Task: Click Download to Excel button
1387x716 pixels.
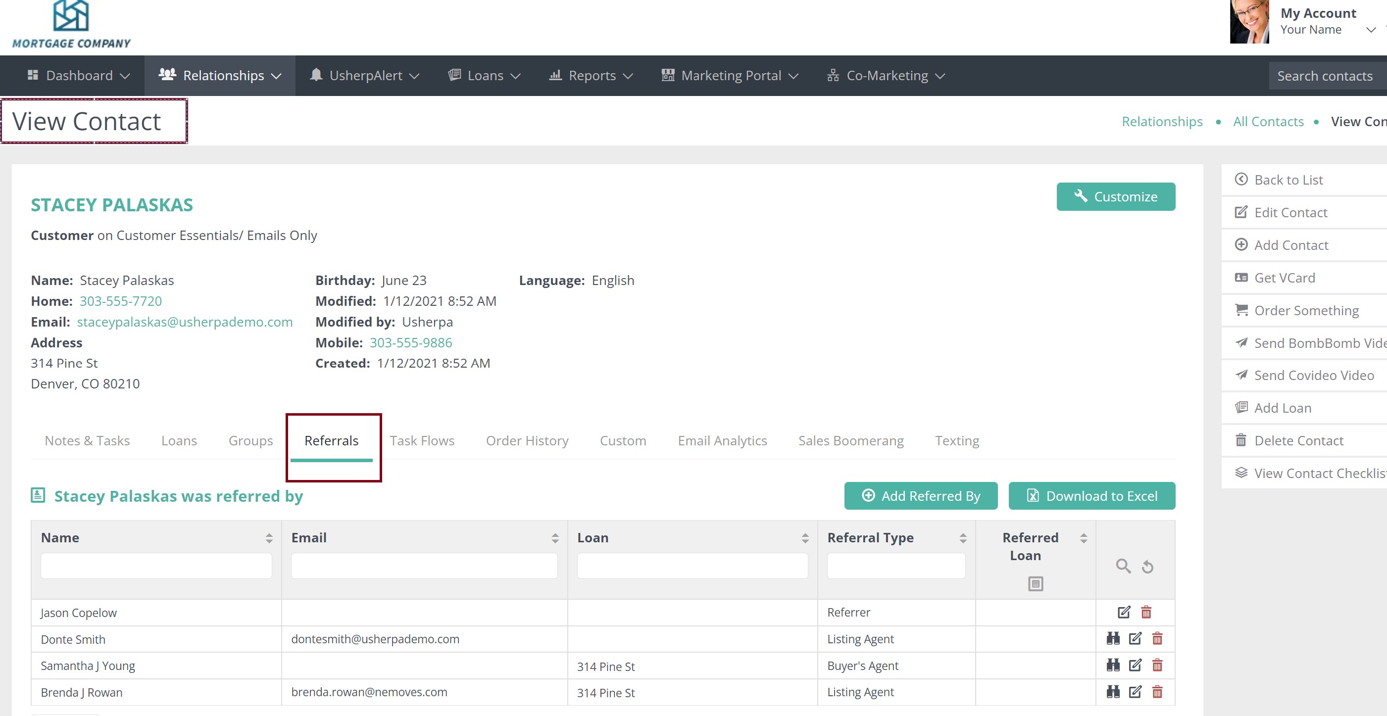Action: 1091,496
